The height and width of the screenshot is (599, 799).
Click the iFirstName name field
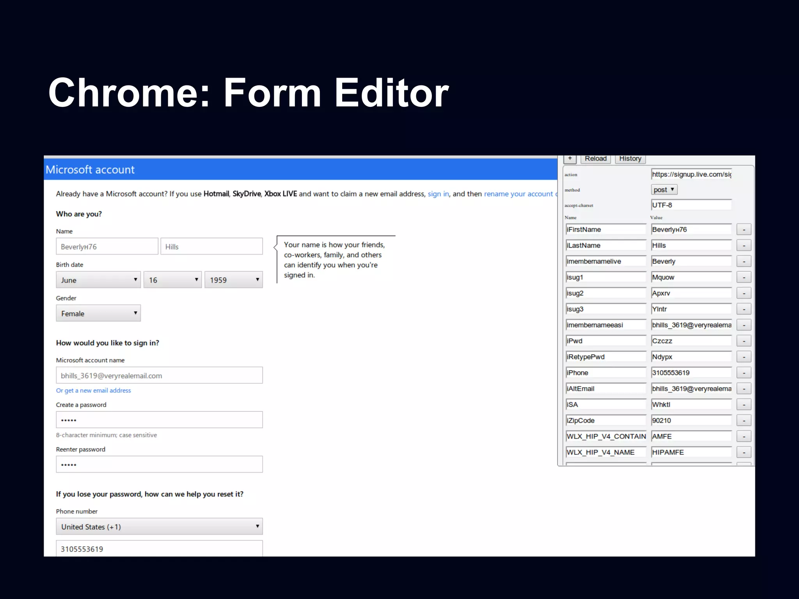pos(606,229)
